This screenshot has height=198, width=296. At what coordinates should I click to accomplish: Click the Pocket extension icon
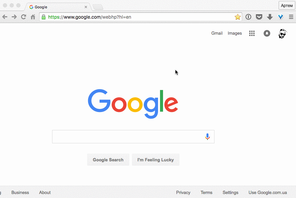(259, 17)
